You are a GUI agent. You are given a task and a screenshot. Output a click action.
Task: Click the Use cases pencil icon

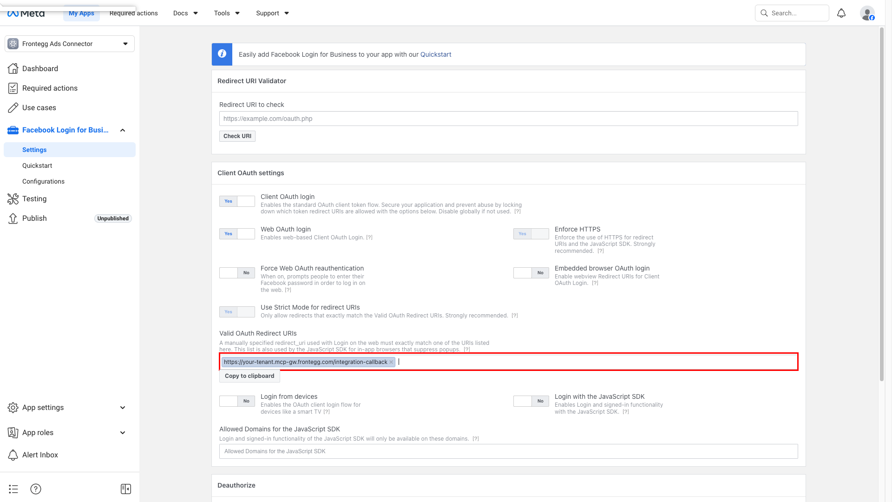(x=13, y=108)
